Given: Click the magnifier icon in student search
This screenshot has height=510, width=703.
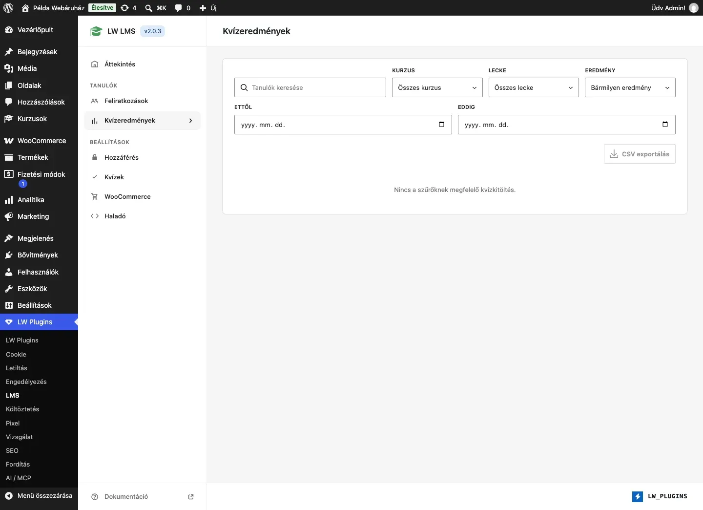Looking at the screenshot, I should (x=244, y=87).
